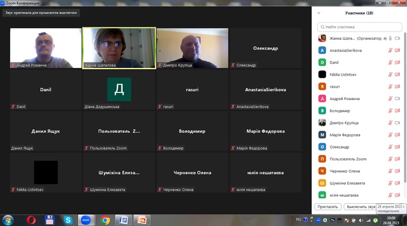
Task: Toggle Жанна Шаталова's camera icon in list
Action: 398,39
